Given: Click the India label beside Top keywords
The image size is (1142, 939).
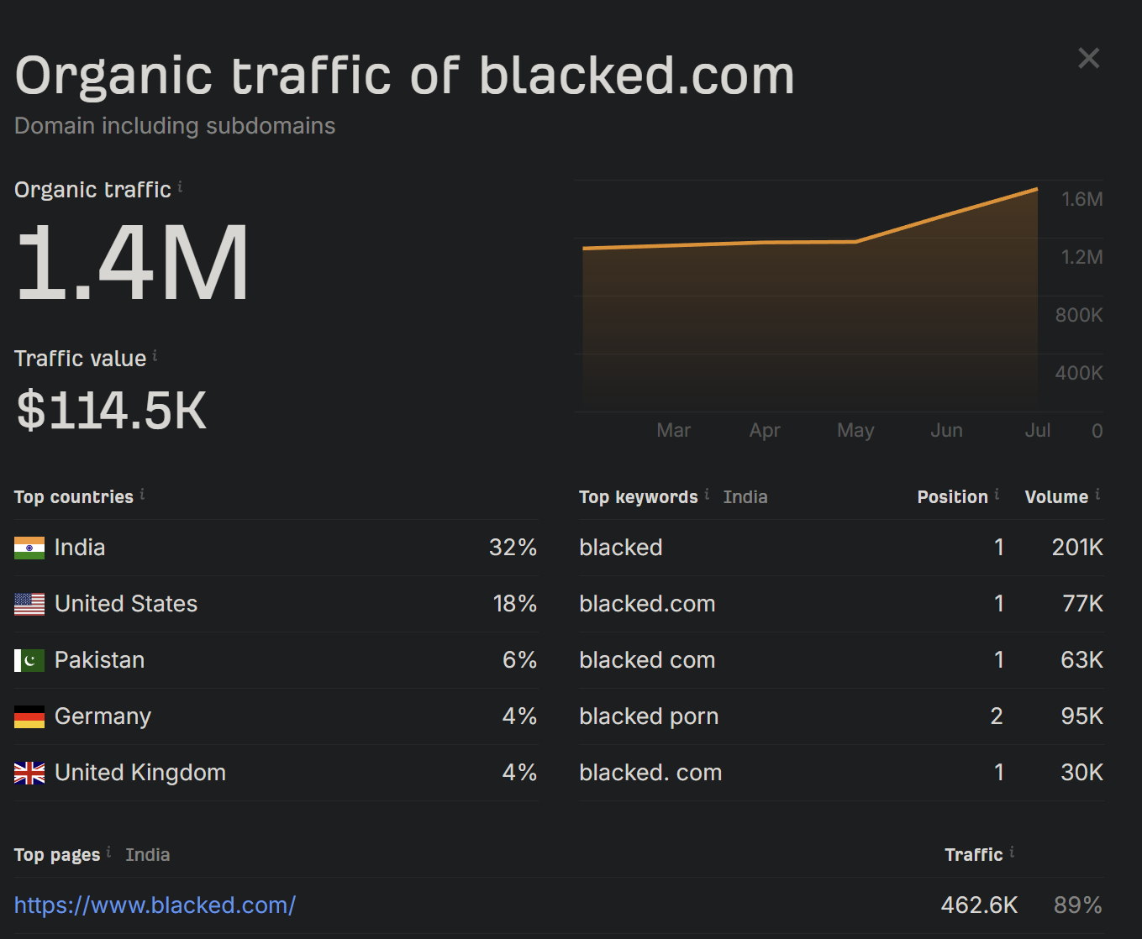Looking at the screenshot, I should pyautogui.click(x=745, y=496).
